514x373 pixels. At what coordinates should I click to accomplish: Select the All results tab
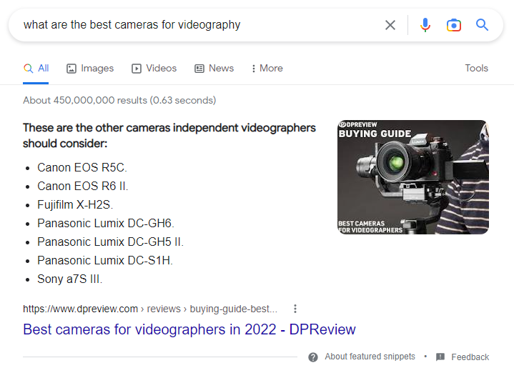point(36,68)
